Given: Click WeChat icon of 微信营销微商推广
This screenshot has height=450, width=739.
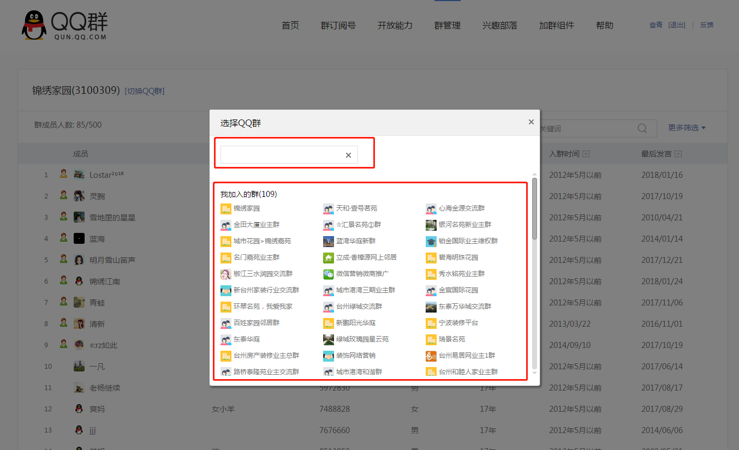Looking at the screenshot, I should (x=329, y=274).
